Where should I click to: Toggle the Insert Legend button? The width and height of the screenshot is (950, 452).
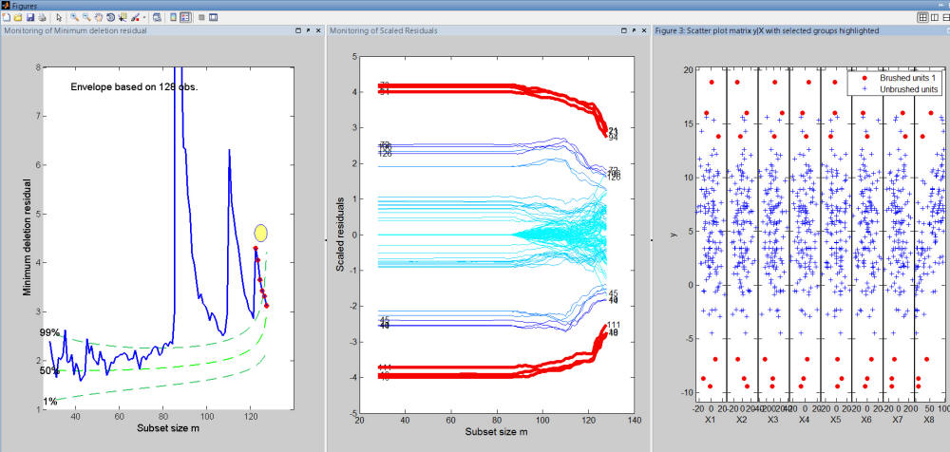185,18
